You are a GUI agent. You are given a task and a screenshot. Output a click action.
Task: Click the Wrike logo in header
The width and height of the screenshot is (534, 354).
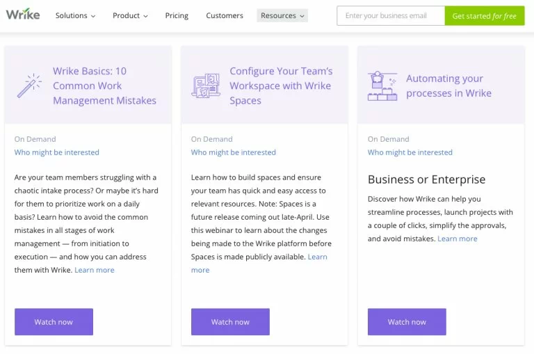click(23, 15)
